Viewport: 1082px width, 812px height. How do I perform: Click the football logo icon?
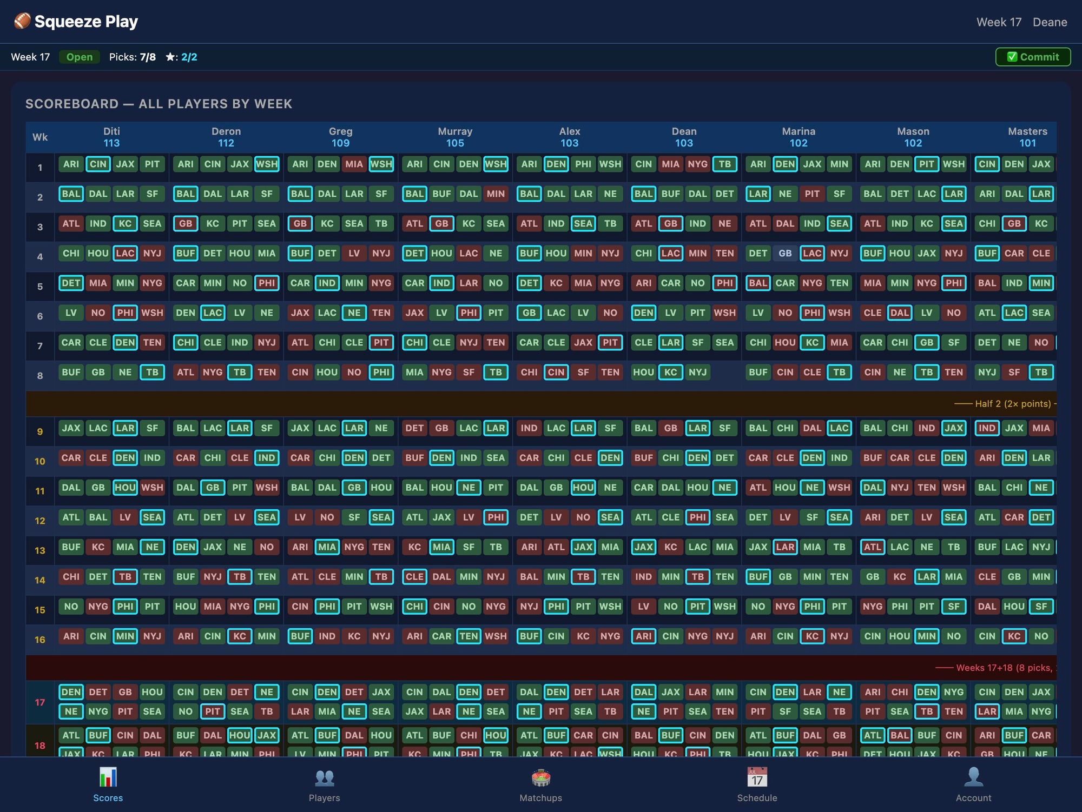coord(22,21)
